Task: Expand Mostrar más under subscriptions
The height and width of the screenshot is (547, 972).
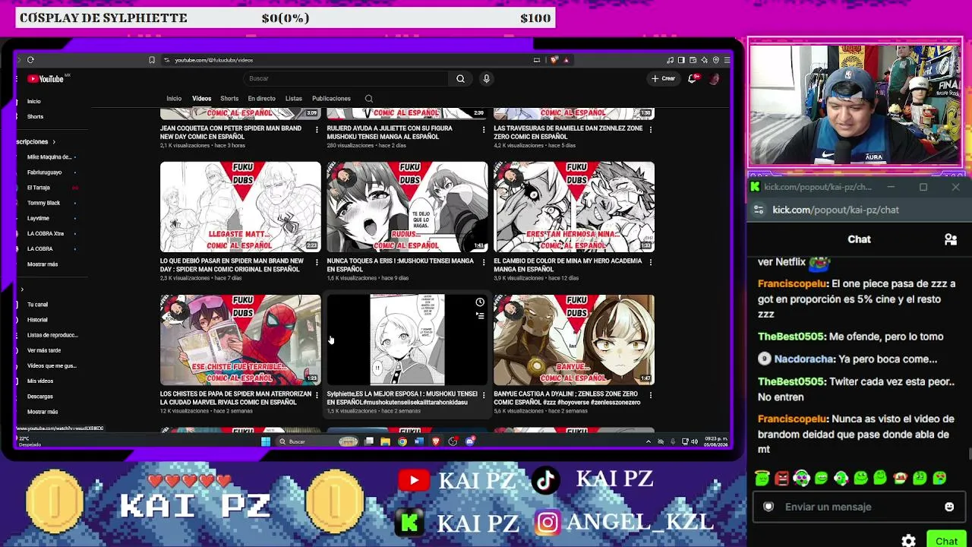Action: coord(43,264)
